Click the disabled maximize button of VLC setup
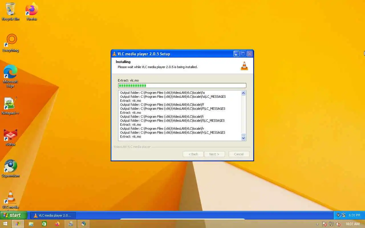 coord(243,54)
